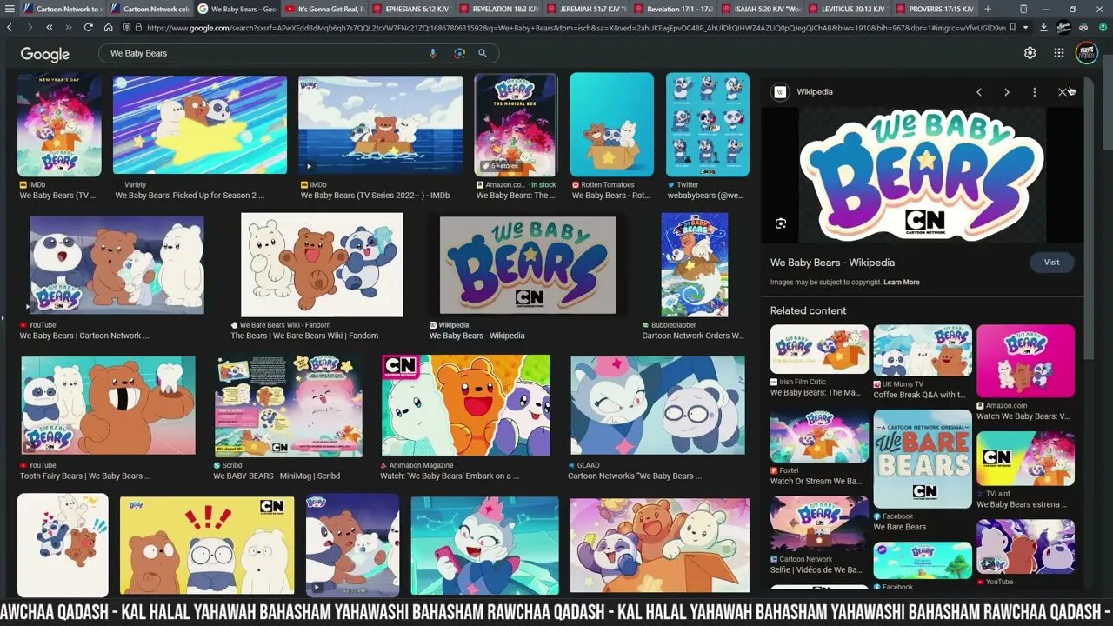This screenshot has height=626, width=1113.
Task: Switch to the EPHESIANS 6:12 KJV tab
Action: [x=413, y=9]
